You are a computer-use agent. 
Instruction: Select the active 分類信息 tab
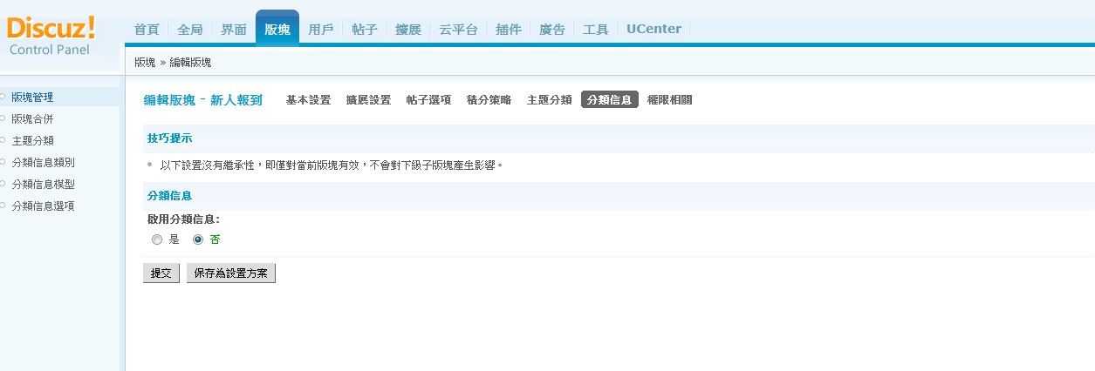(x=610, y=100)
